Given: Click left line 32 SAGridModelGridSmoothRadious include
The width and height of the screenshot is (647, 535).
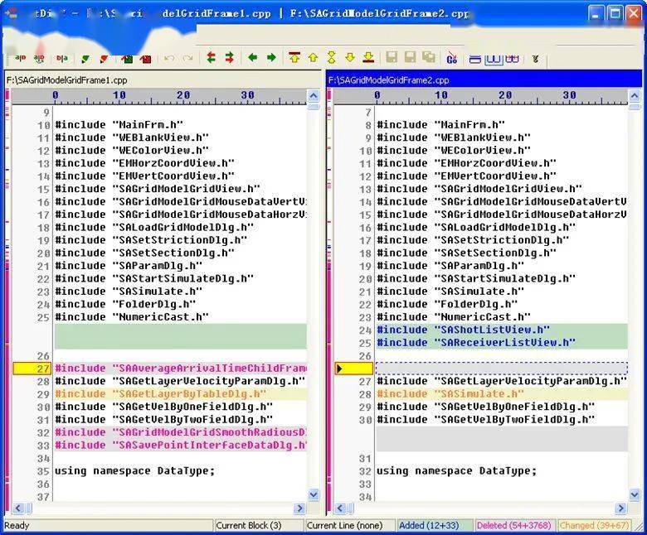Looking at the screenshot, I should pos(181,432).
